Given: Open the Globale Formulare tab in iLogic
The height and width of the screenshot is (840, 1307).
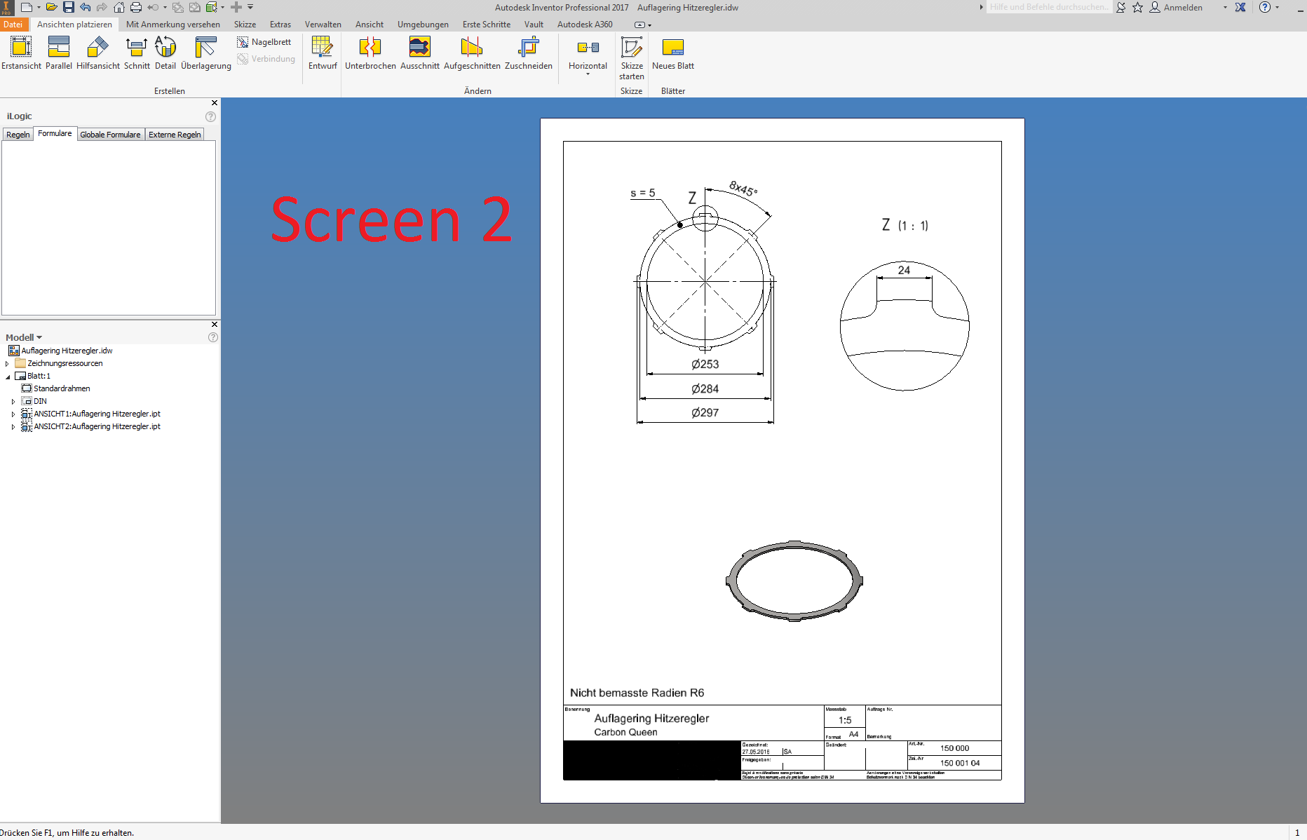Looking at the screenshot, I should coord(110,134).
